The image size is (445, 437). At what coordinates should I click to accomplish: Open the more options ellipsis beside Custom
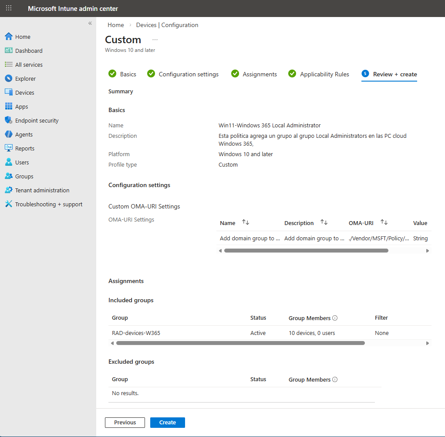[155, 40]
